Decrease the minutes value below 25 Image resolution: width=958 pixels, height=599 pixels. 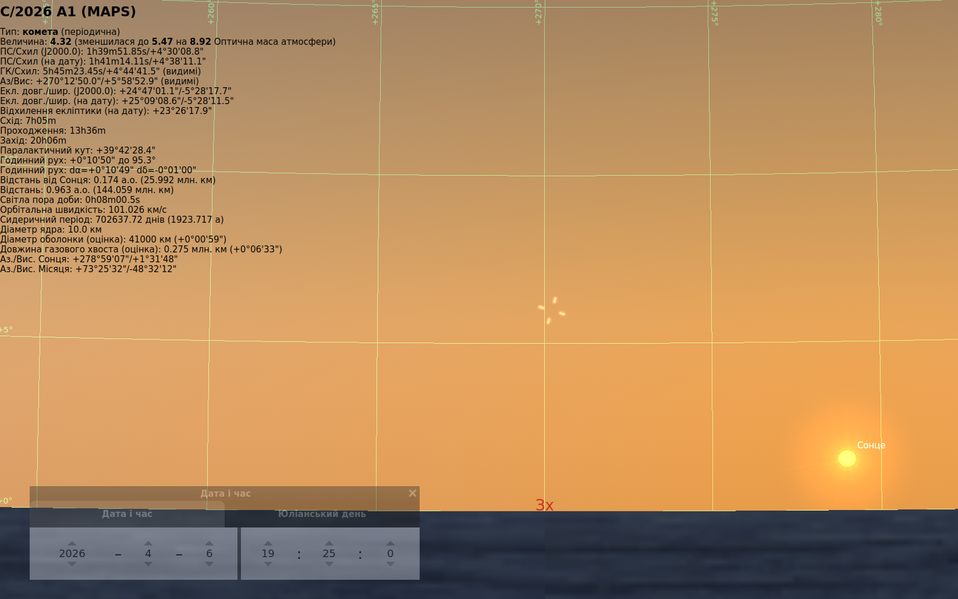pos(329,564)
